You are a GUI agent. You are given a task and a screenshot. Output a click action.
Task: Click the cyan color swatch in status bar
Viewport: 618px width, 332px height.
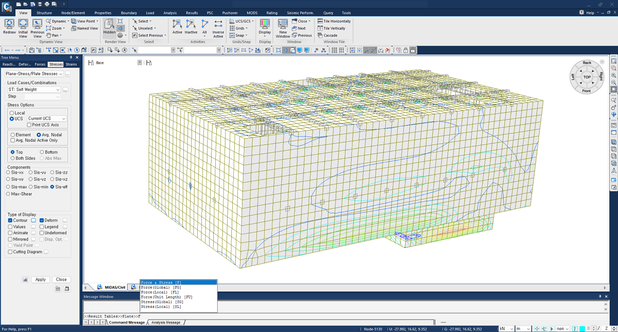click(x=582, y=328)
